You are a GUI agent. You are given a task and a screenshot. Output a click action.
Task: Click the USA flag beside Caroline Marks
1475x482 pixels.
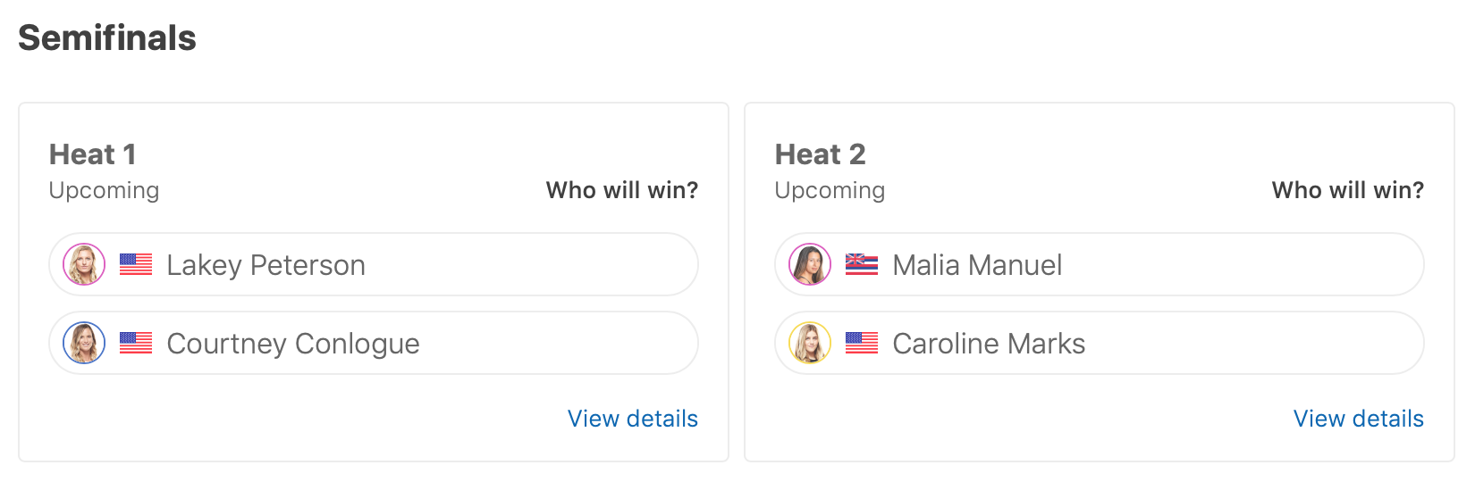[862, 343]
